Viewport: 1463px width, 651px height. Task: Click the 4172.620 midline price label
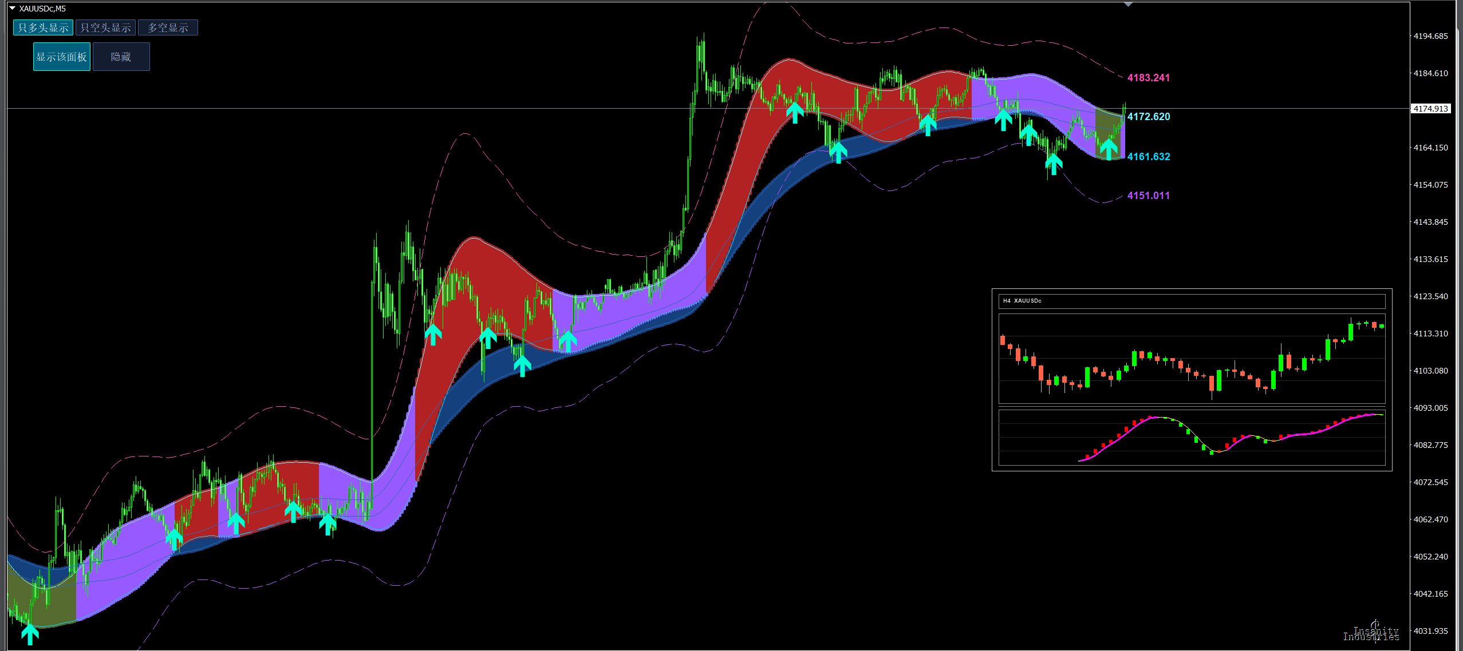1148,117
